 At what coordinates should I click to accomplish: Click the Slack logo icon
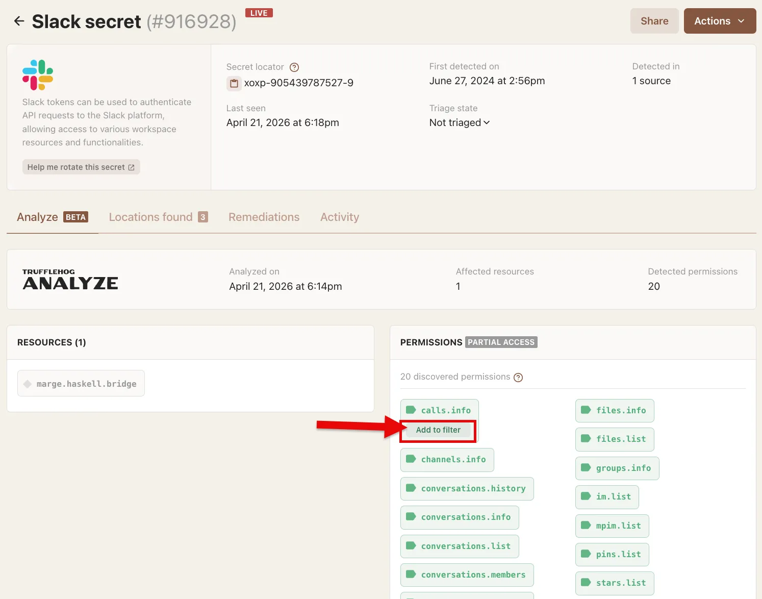click(x=38, y=75)
